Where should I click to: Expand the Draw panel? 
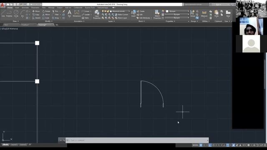tap(16, 21)
